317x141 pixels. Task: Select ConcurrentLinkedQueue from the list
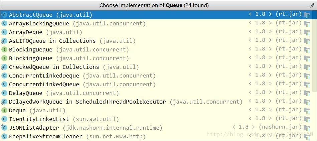[157, 84]
